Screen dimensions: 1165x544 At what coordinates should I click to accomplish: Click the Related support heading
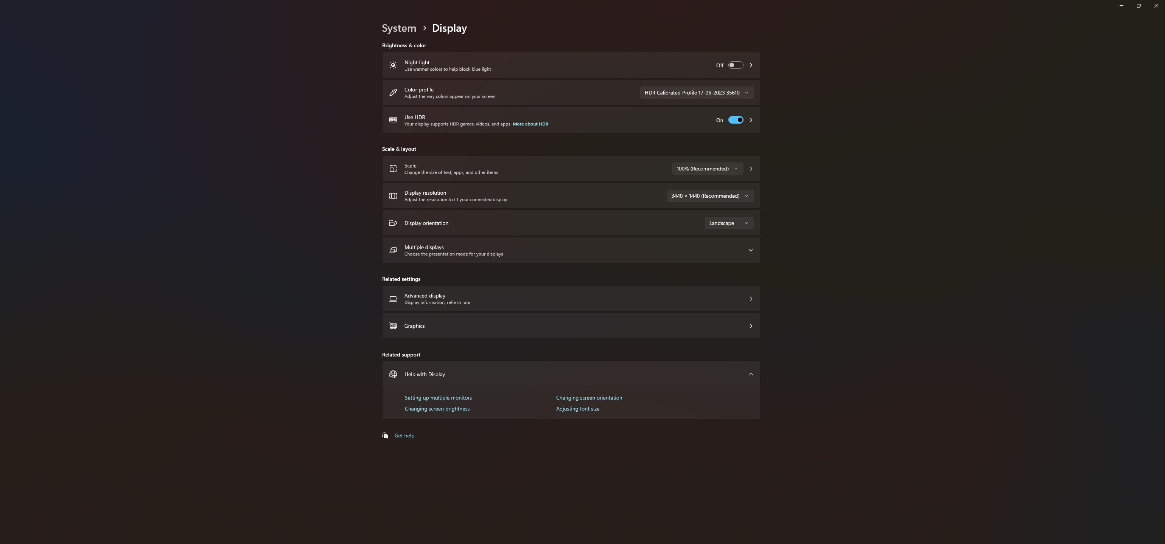pyautogui.click(x=401, y=355)
